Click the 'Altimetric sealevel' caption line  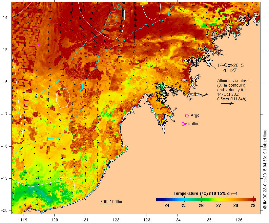[x=234, y=81]
